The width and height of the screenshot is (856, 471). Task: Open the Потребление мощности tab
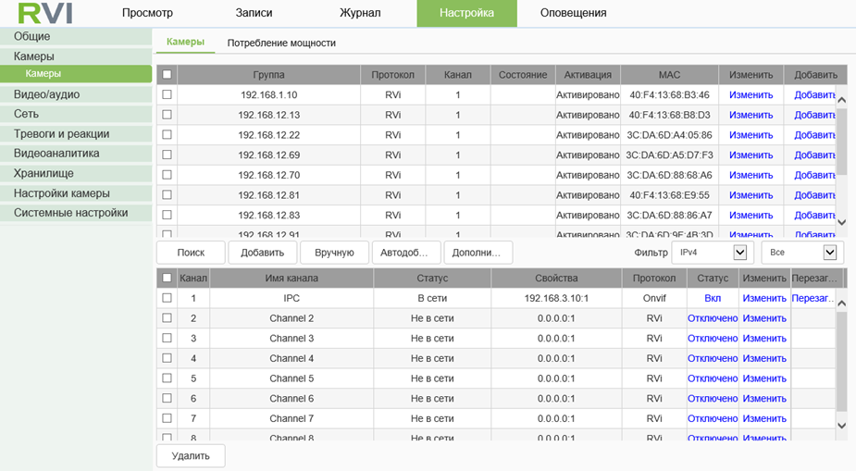(x=281, y=43)
